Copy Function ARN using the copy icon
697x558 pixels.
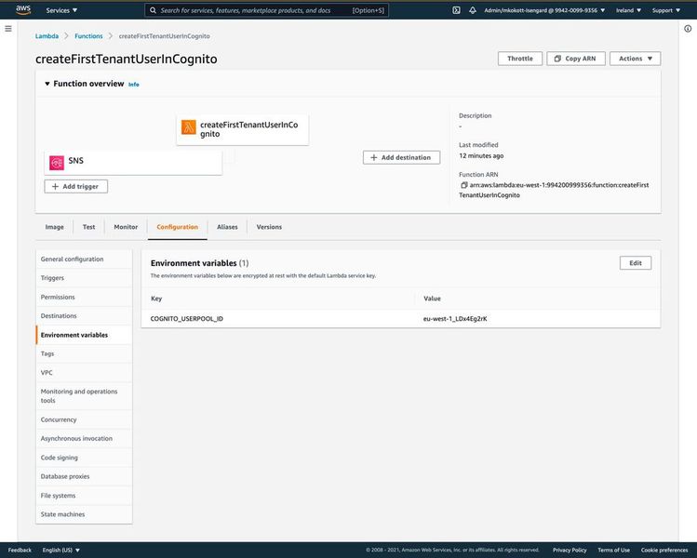(463, 185)
